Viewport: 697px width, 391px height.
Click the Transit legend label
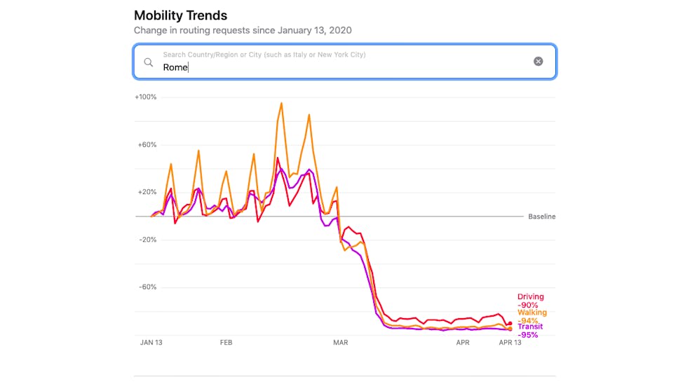(x=529, y=327)
